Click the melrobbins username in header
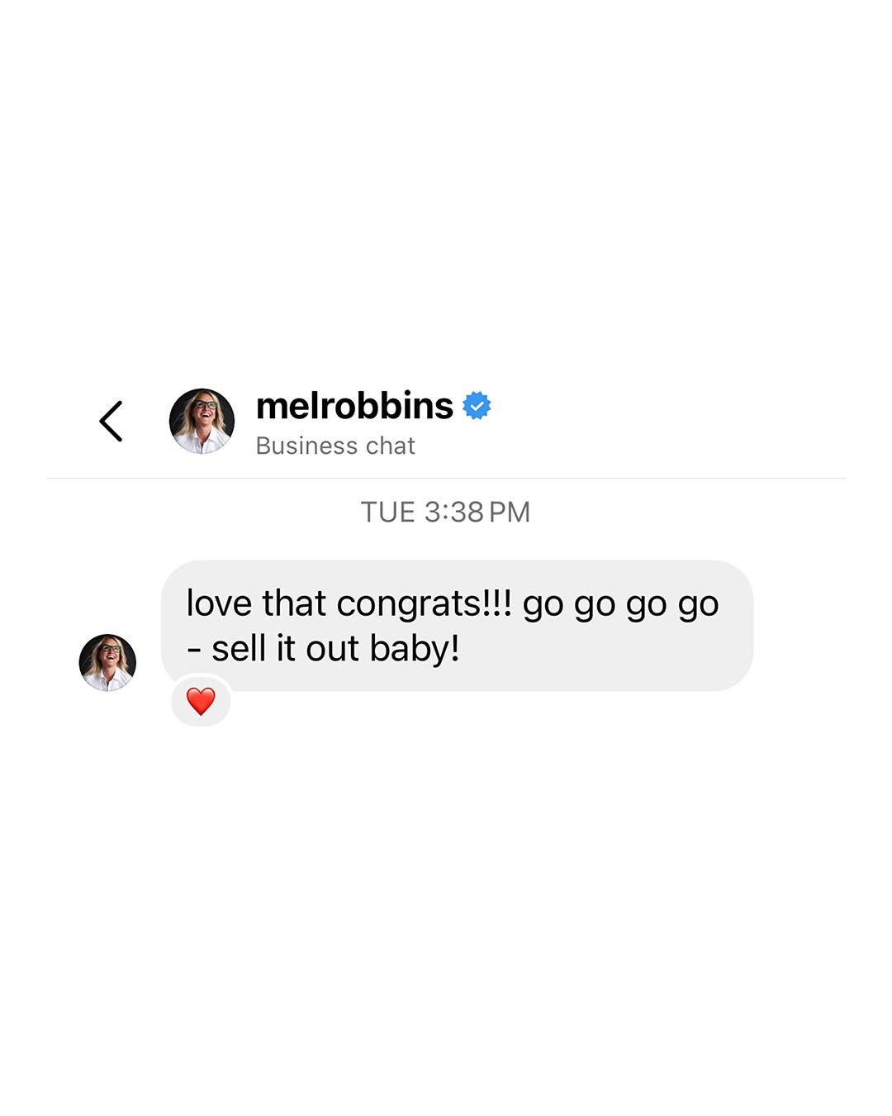The width and height of the screenshot is (892, 1116). point(354,406)
